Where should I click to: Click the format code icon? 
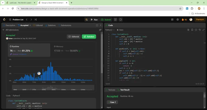pyautogui.click(x=188, y=30)
